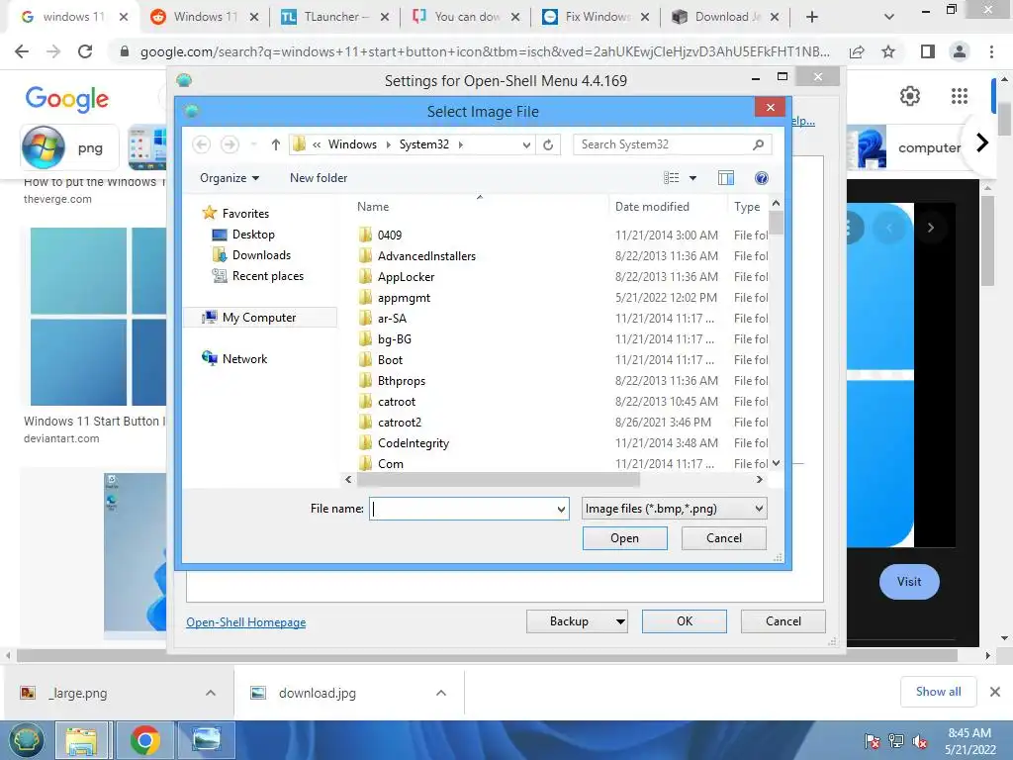The width and height of the screenshot is (1013, 760).
Task: Open options arrow for download.jpg download
Action: point(441,693)
